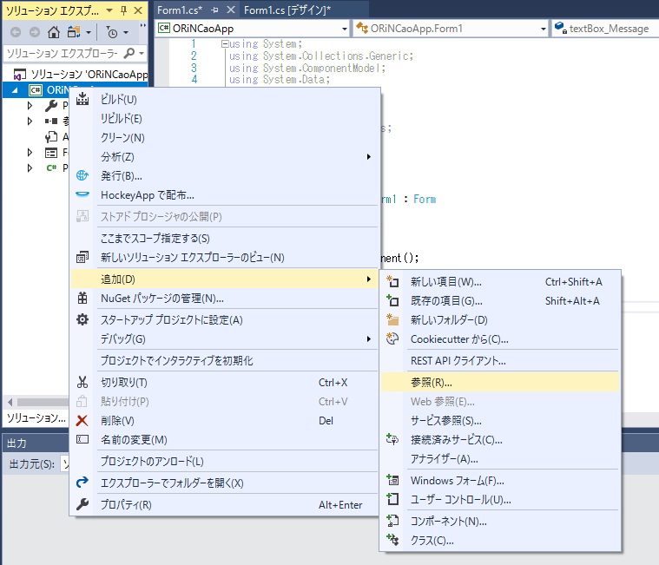Click the search magnifier in Solution Explorer

(129, 53)
